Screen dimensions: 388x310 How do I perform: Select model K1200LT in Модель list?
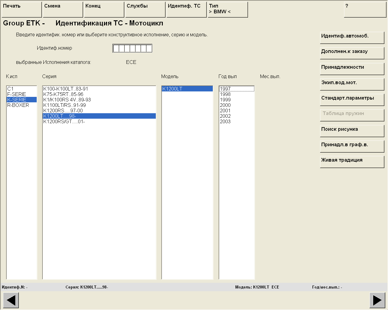pos(187,89)
